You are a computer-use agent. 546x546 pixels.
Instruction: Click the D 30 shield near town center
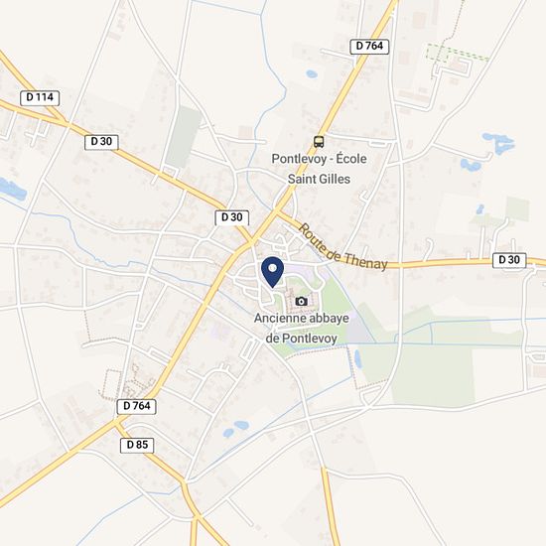point(232,218)
